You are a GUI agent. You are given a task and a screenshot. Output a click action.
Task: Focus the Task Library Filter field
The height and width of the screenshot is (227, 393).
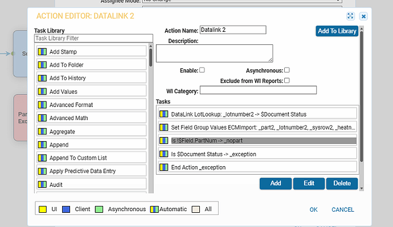pos(93,38)
